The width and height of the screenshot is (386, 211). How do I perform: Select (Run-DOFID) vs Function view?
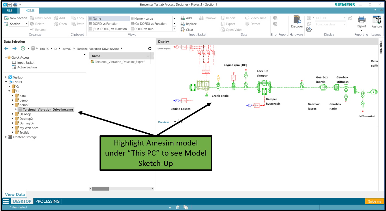(109, 29)
